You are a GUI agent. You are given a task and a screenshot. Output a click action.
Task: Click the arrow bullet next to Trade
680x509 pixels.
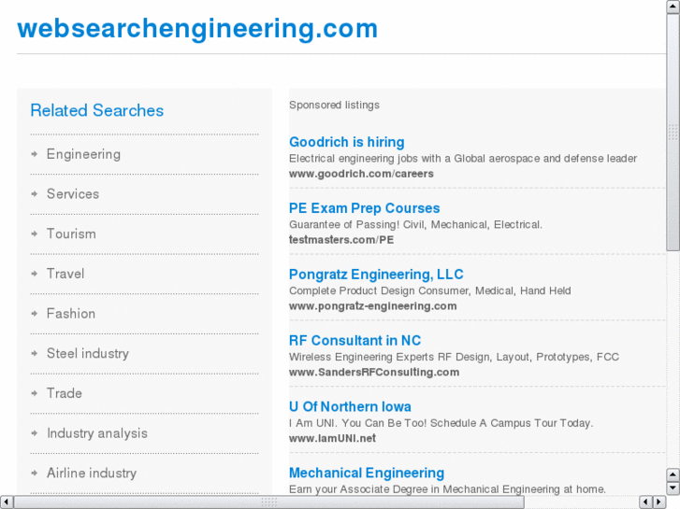[x=34, y=393]
